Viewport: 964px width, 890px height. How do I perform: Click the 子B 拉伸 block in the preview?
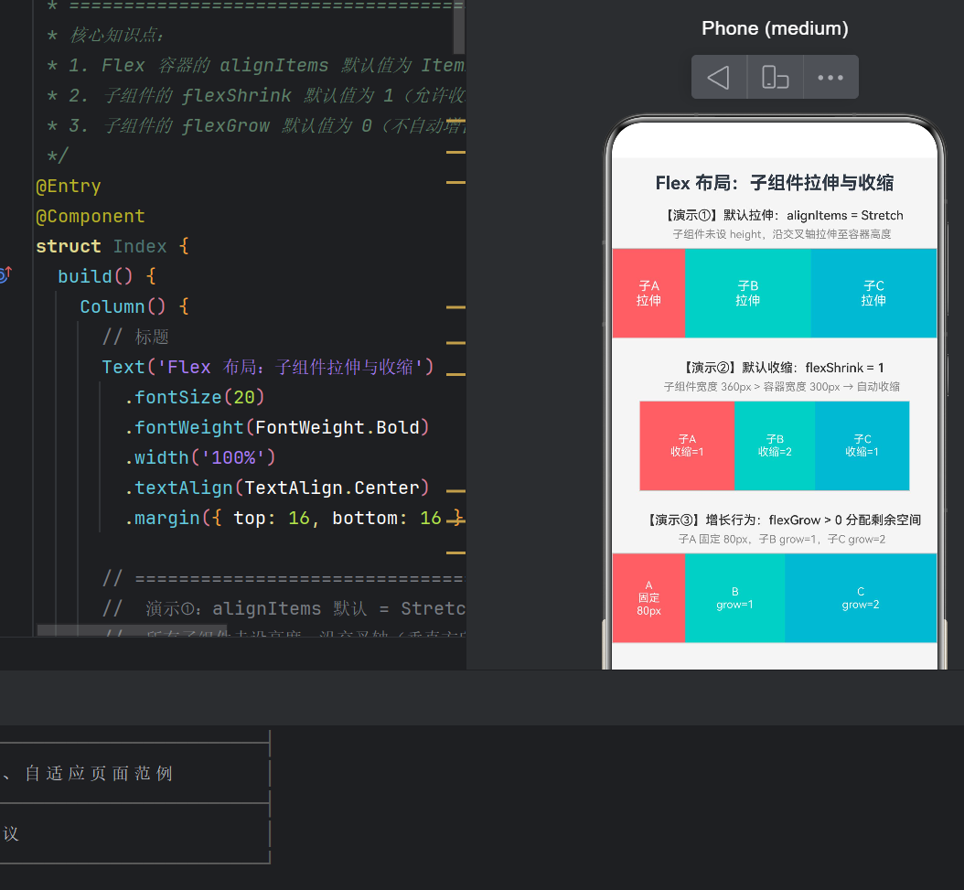click(x=747, y=293)
